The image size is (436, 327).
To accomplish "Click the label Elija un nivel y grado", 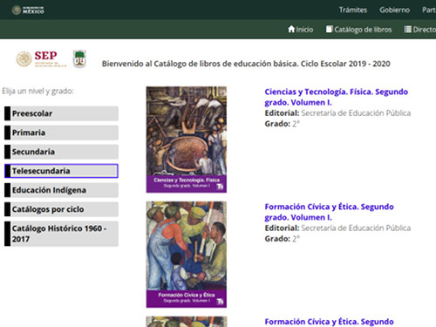I will point(37,92).
